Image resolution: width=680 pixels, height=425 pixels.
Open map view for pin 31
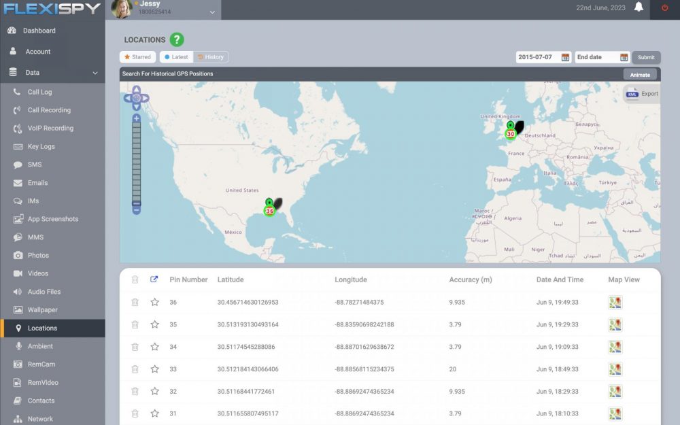[615, 413]
